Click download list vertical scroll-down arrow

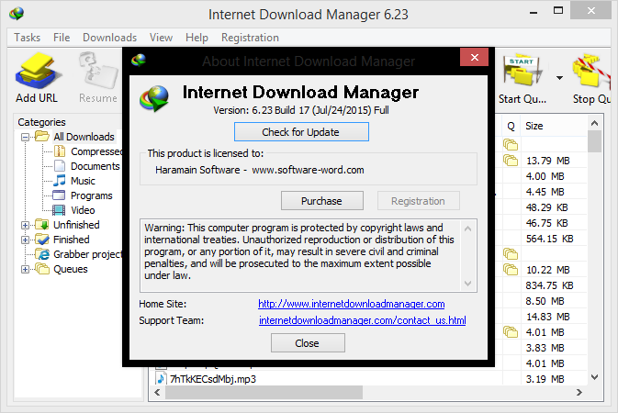595,377
